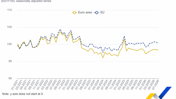
Task: Toggle the EU series legend circle marker
Action: pos(97,13)
